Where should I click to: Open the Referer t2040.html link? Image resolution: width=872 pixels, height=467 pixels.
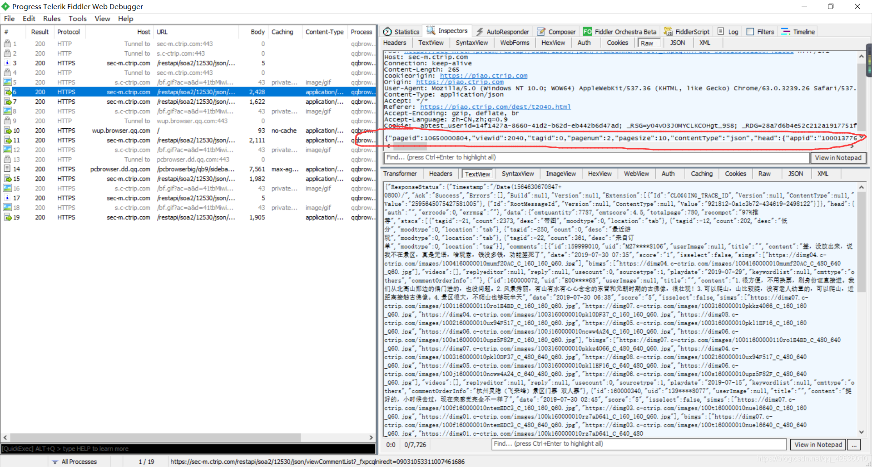[495, 107]
